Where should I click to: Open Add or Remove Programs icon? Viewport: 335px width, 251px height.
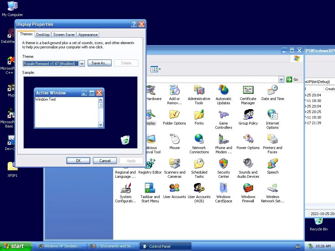pos(174,94)
